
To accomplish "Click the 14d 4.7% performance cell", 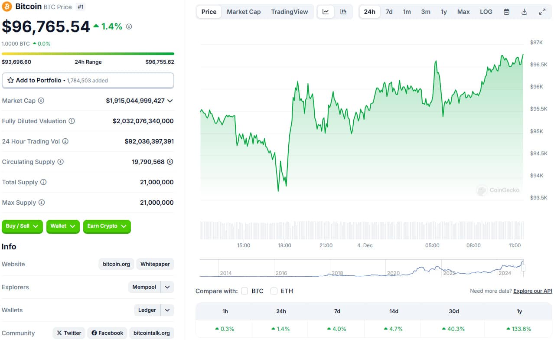I will coord(394,329).
